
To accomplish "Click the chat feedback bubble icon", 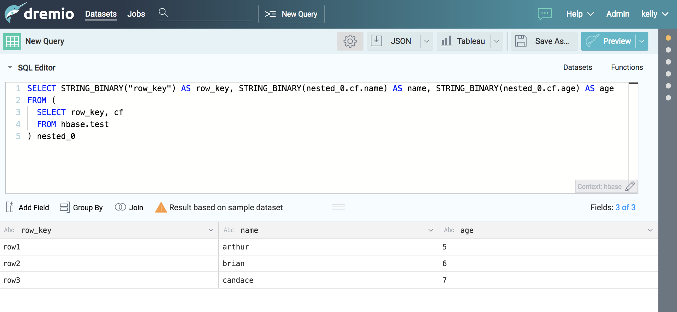I will [x=545, y=14].
